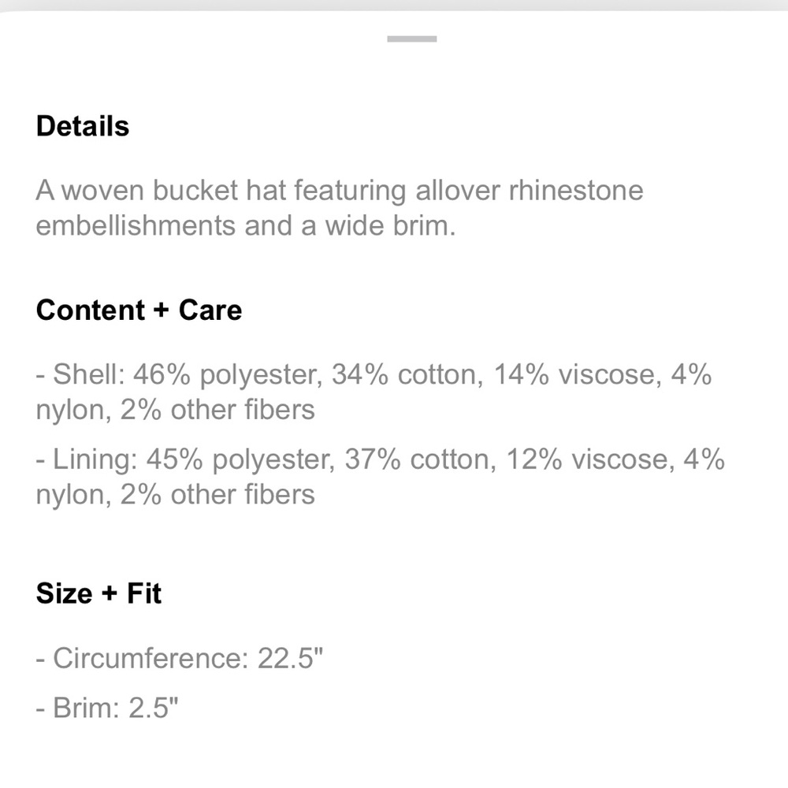788x788 pixels.
Task: Click the Lining composition label
Action: coord(87,460)
